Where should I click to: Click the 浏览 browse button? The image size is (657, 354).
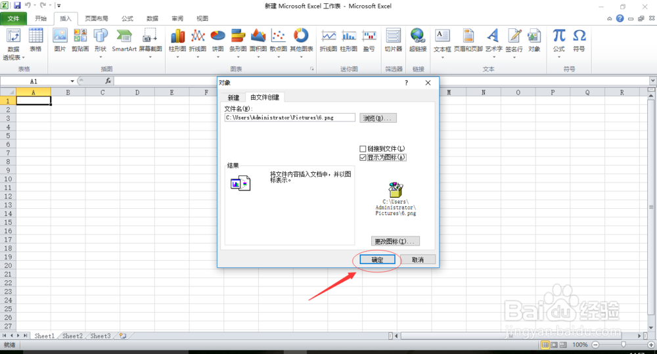[378, 118]
